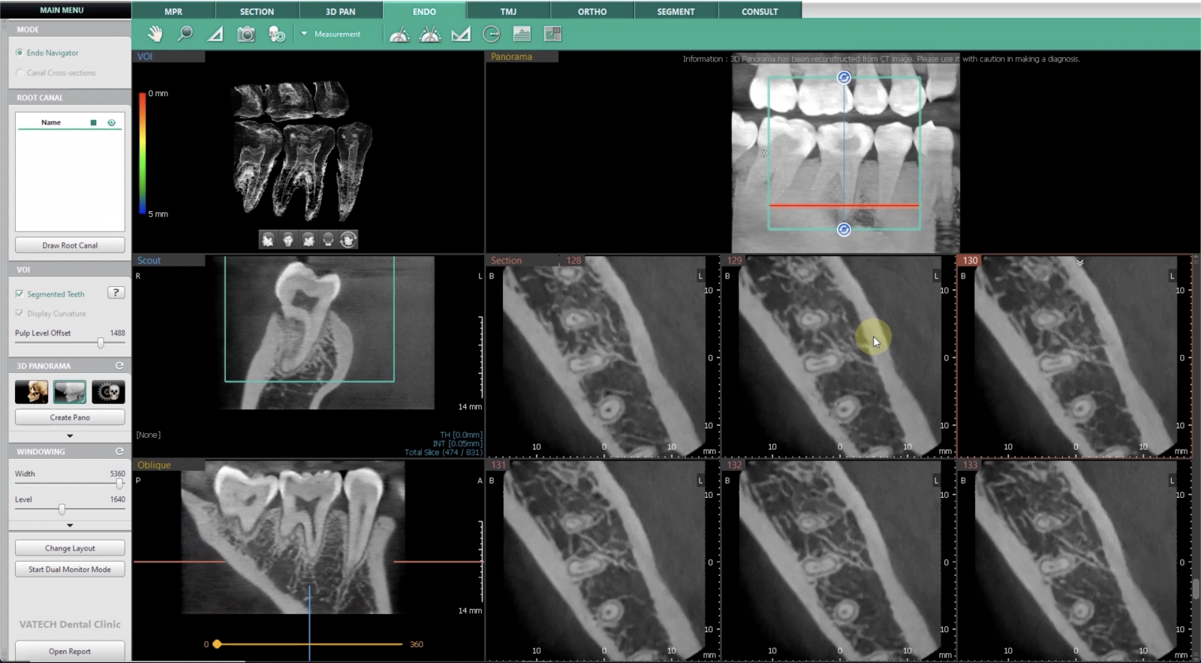This screenshot has height=663, width=1201.
Task: Select the double protractor angle tool
Action: point(430,34)
